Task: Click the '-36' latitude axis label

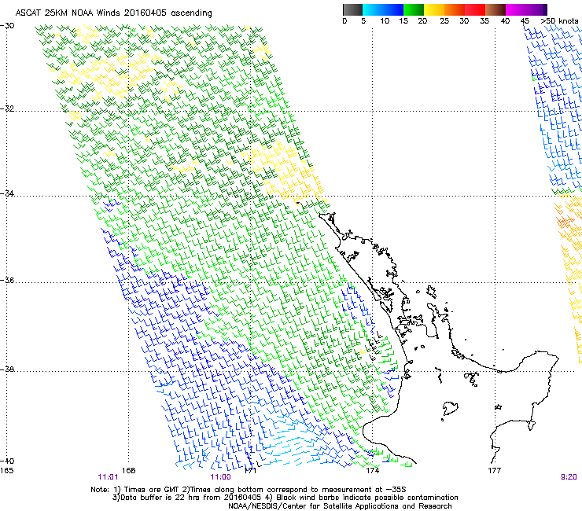Action: click(x=7, y=280)
